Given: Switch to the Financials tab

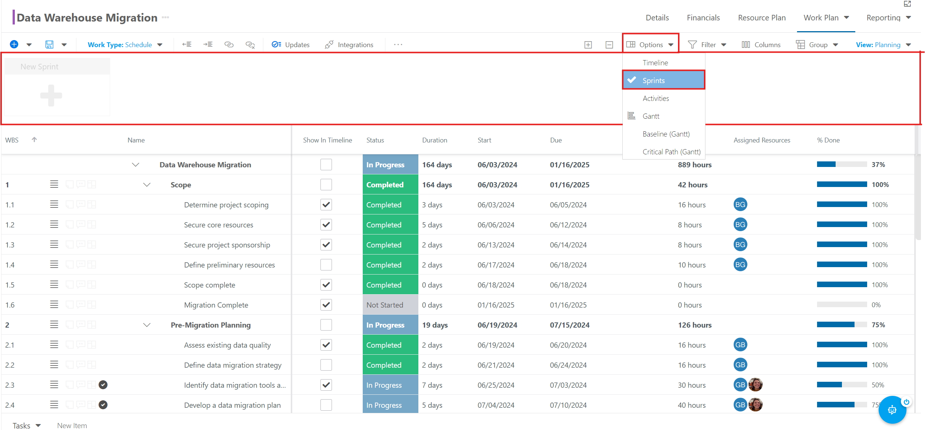Looking at the screenshot, I should 703,18.
